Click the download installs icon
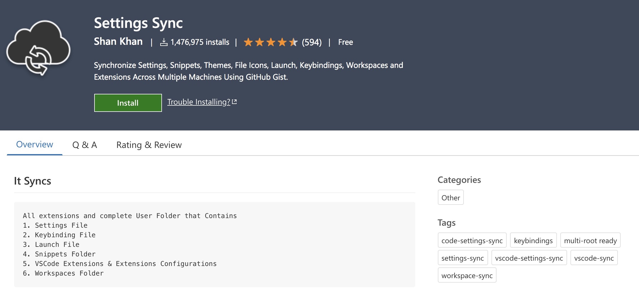639x295 pixels. point(164,42)
